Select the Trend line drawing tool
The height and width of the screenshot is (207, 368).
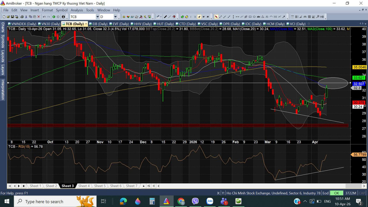tap(221, 17)
